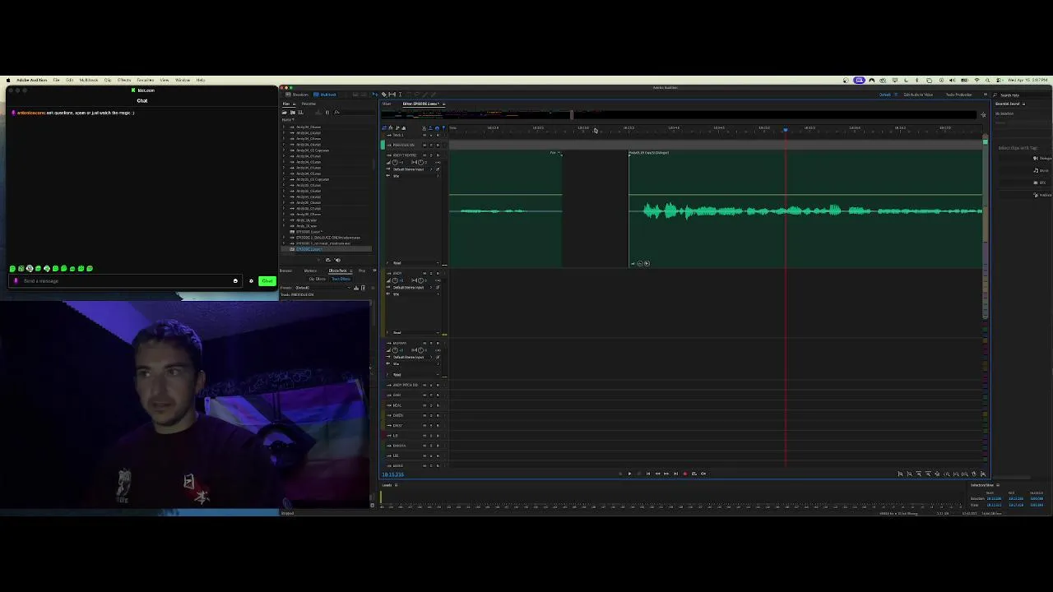Click the Open File icon in Files panel
The height and width of the screenshot is (592, 1053).
[284, 113]
